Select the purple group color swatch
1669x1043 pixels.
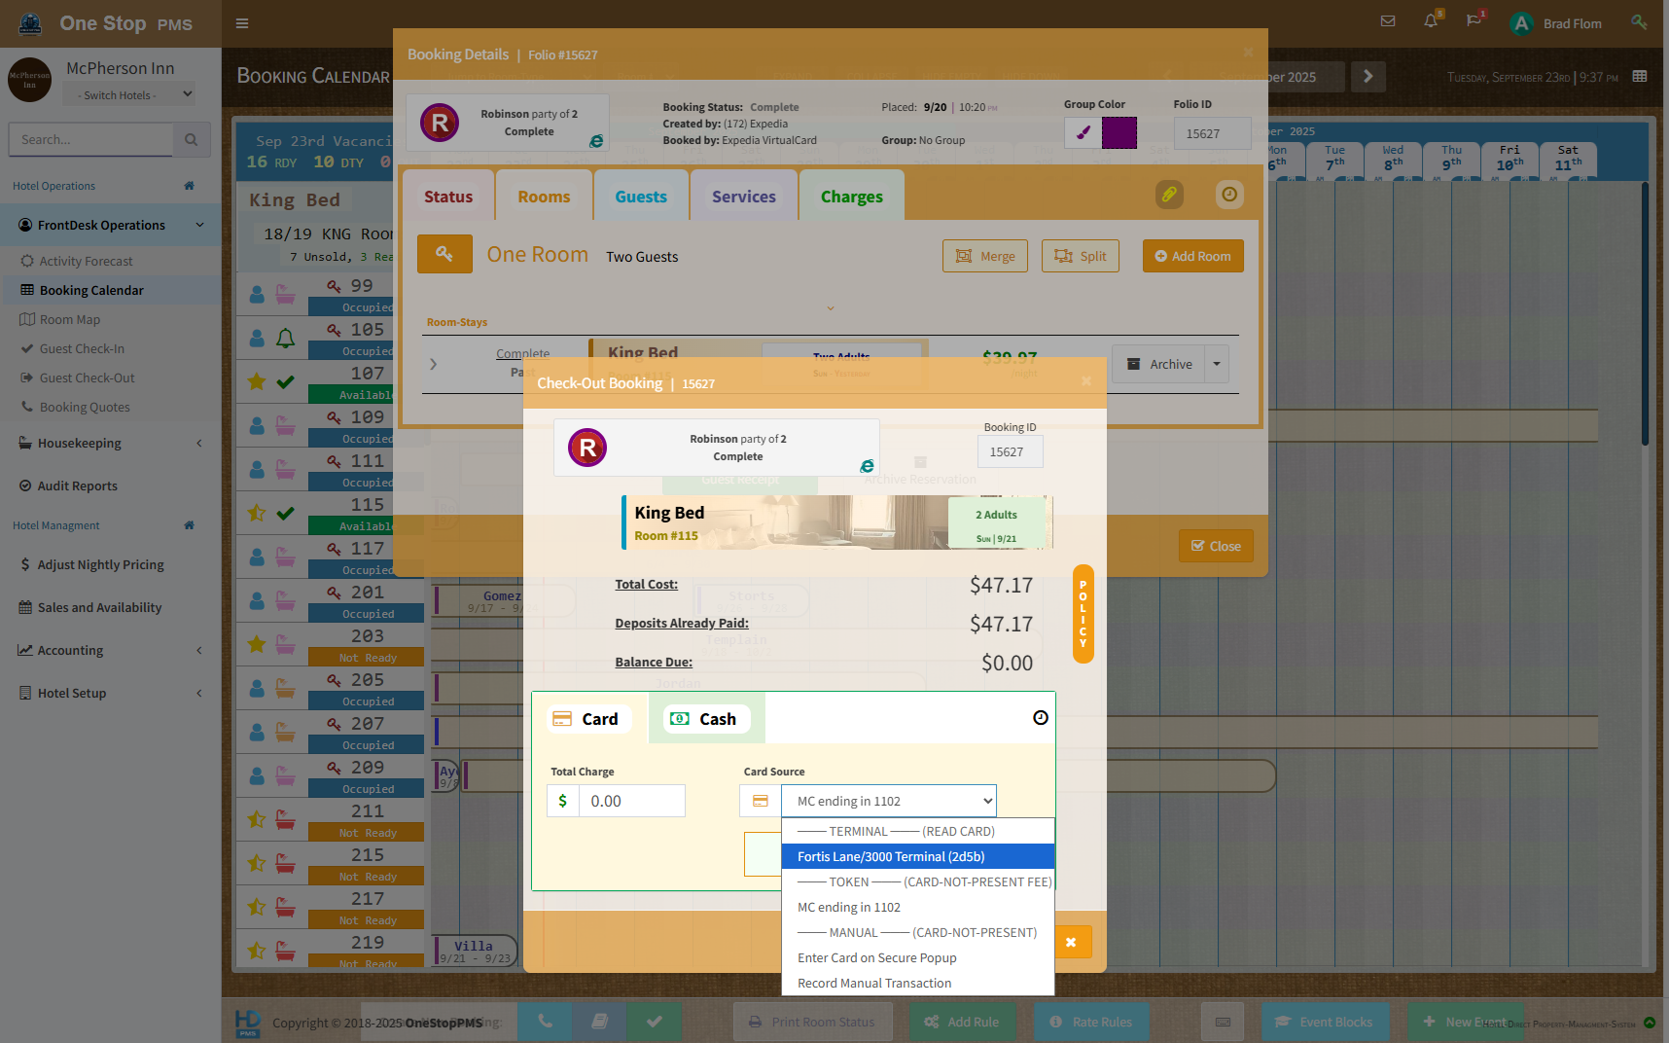[1119, 133]
